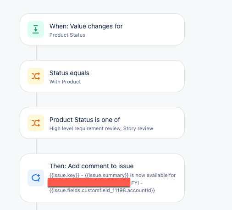Click the 'Product Status' field subtitle in the trigger
This screenshot has width=232, height=210.
[x=67, y=35]
